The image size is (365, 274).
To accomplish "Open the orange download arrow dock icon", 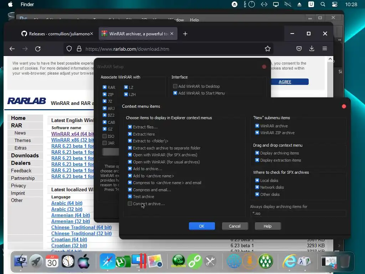I will point(250,261).
